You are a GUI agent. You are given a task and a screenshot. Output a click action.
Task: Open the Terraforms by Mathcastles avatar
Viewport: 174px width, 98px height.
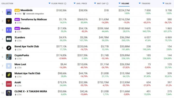[9, 21]
